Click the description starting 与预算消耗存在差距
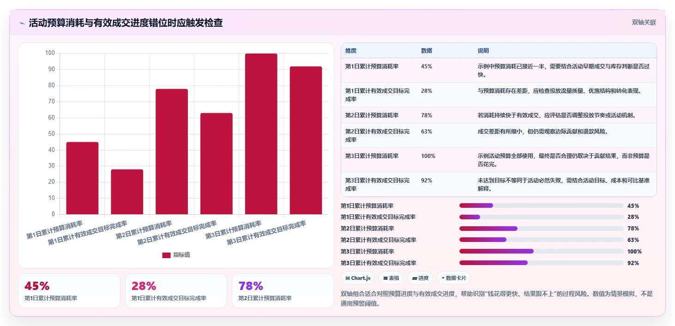Screen dimensions: 675x326 [x=560, y=91]
